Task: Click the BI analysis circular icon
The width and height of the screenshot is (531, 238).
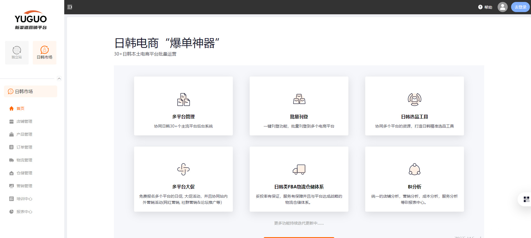Action: tap(414, 169)
